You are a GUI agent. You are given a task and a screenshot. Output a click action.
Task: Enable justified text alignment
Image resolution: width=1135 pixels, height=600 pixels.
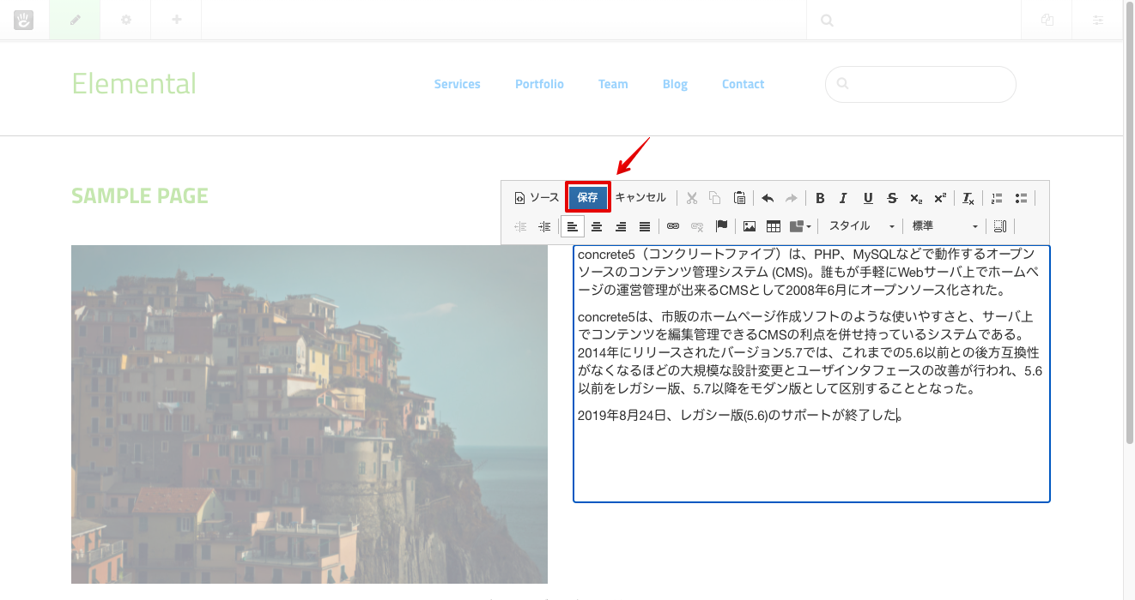[645, 225]
